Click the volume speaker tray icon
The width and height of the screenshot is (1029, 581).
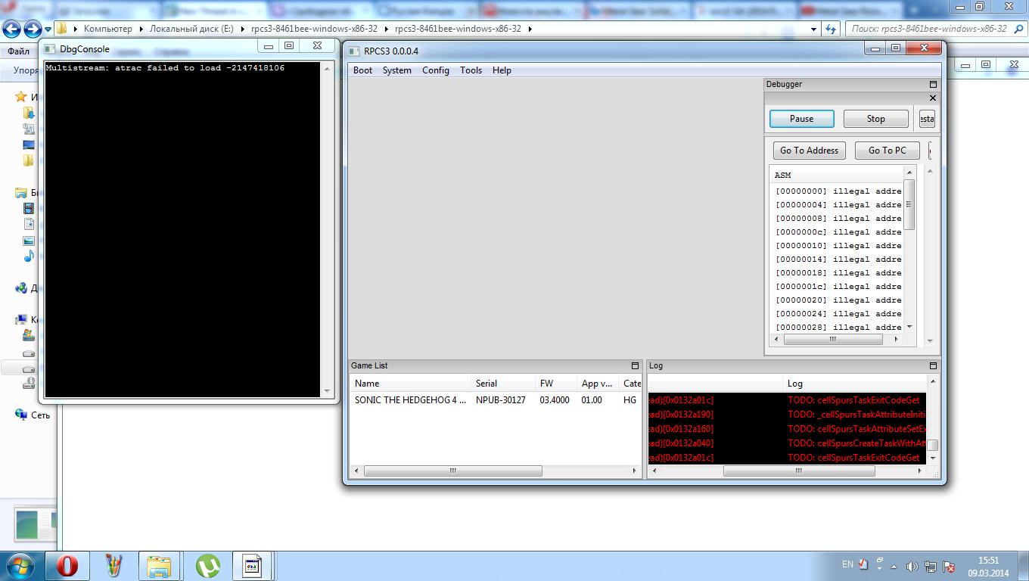(912, 566)
